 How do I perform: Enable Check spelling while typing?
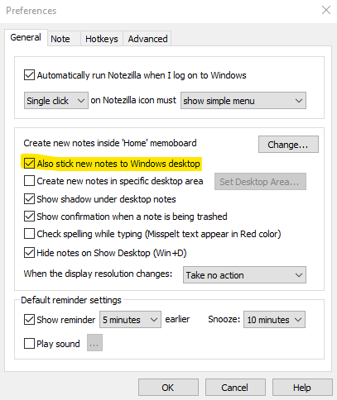(x=29, y=234)
